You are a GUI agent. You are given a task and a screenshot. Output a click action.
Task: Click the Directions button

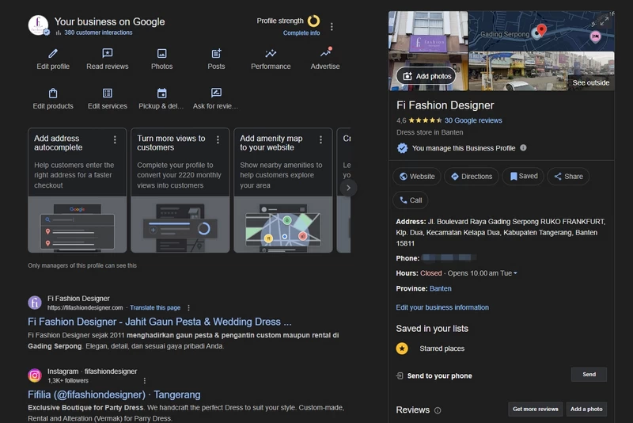click(472, 177)
